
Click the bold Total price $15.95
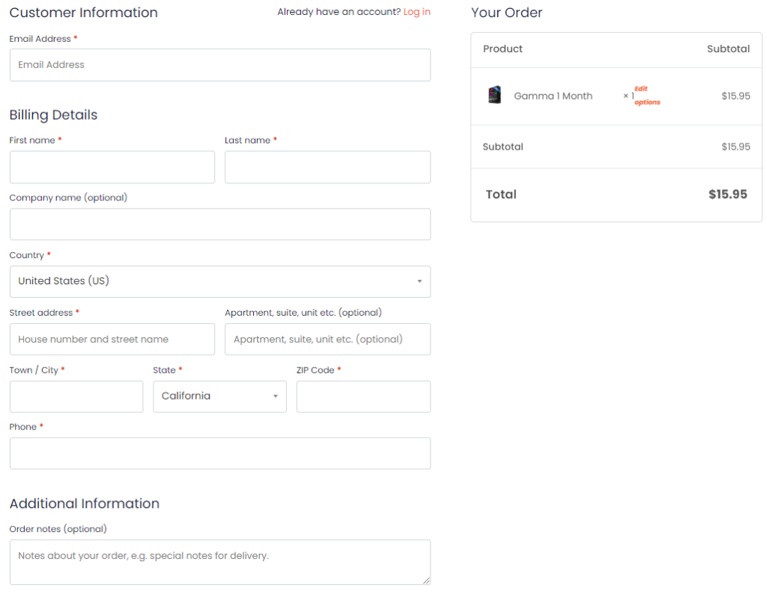point(727,195)
